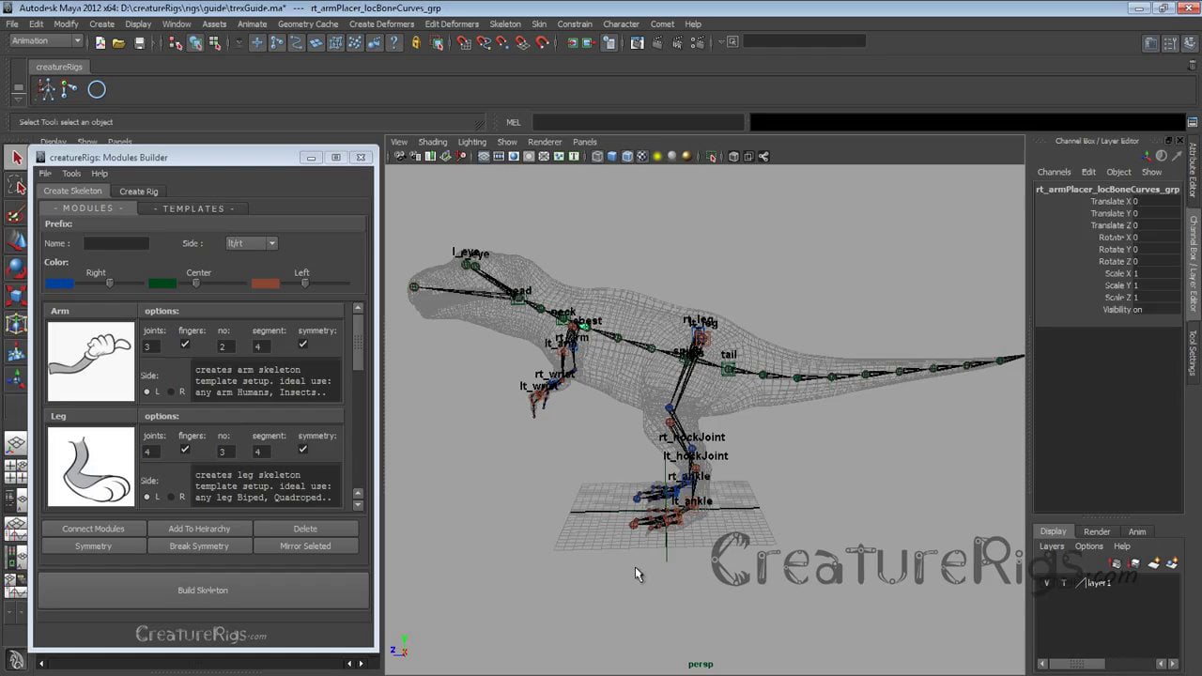The image size is (1202, 676).
Task: Click the open scene folder icon
Action: pyautogui.click(x=118, y=42)
